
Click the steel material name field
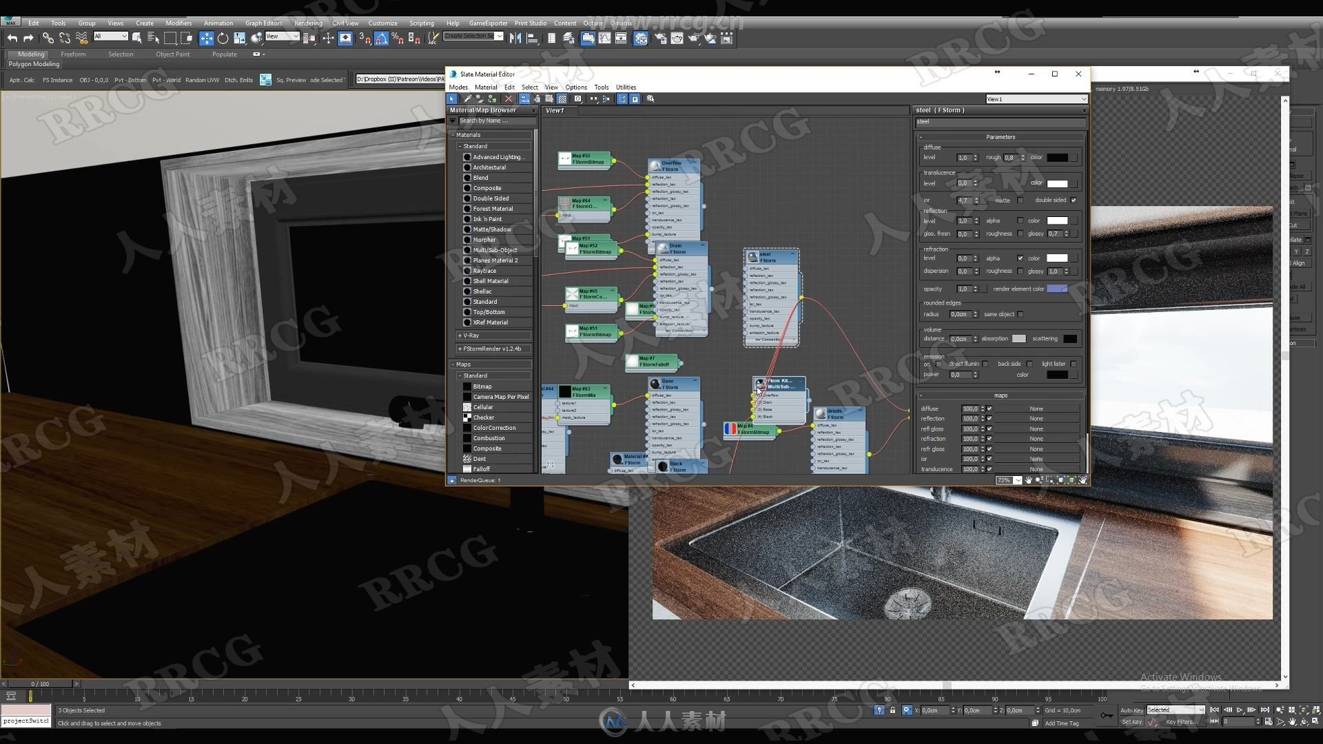click(x=1000, y=122)
